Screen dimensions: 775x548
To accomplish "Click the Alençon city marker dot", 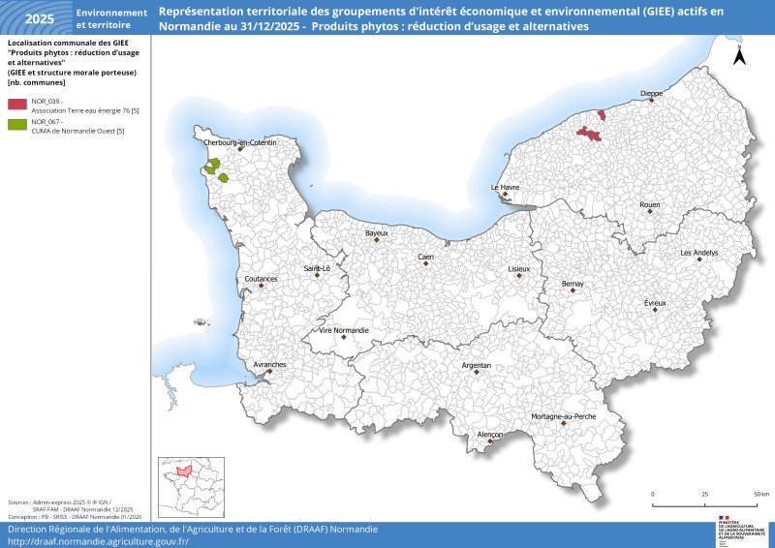I will (x=490, y=441).
